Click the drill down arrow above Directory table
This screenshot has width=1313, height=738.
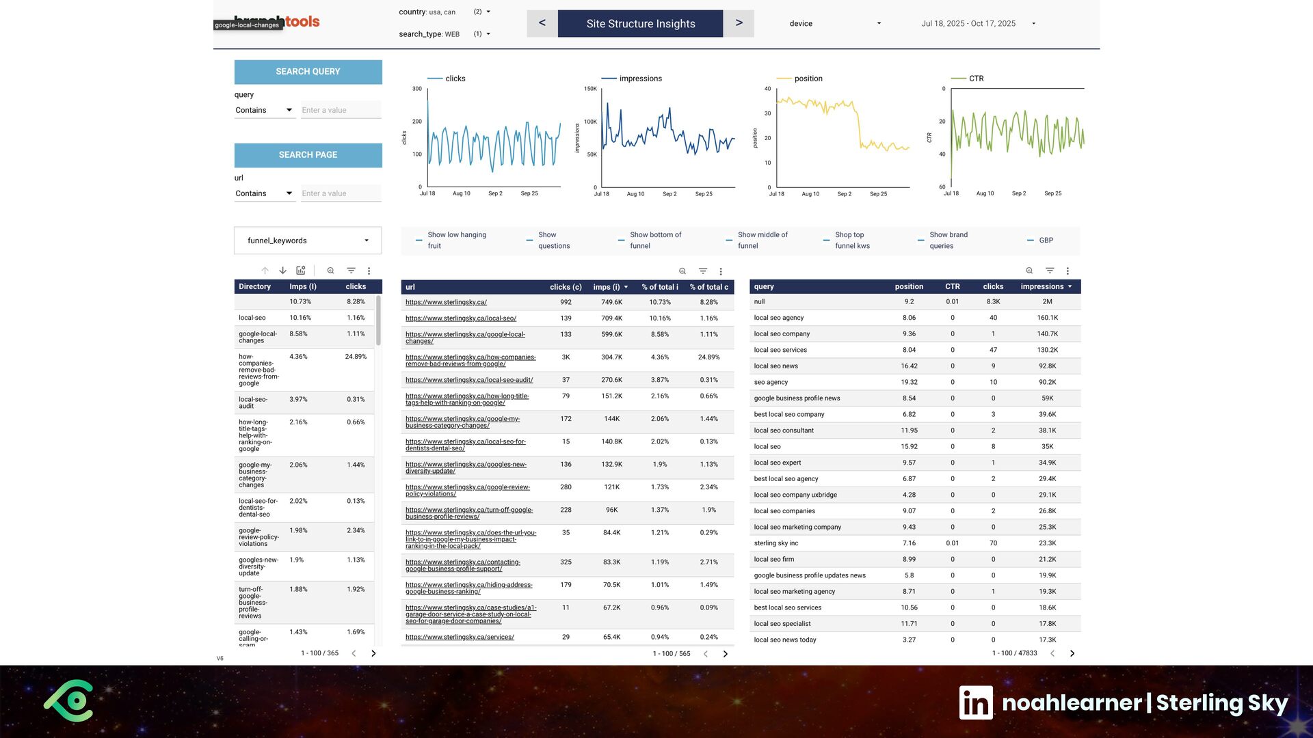coord(282,271)
